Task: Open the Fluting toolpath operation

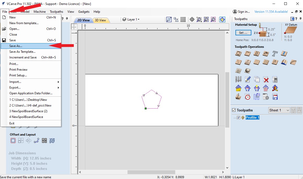Action: click(256, 62)
